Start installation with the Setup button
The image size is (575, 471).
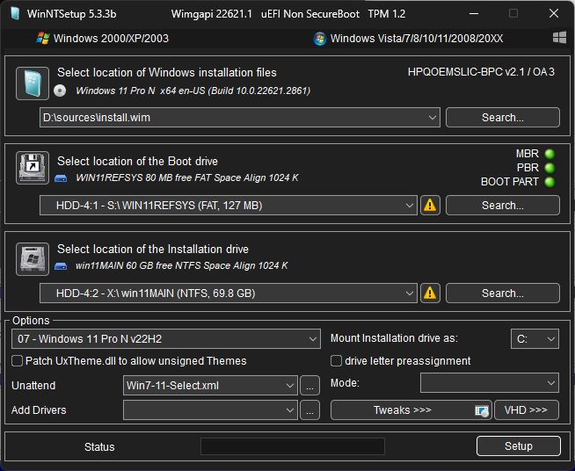point(518,446)
